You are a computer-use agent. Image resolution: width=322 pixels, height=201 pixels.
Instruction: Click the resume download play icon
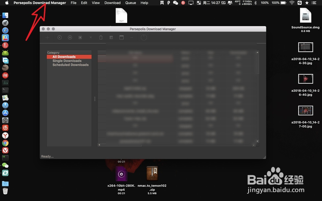[x=60, y=38]
